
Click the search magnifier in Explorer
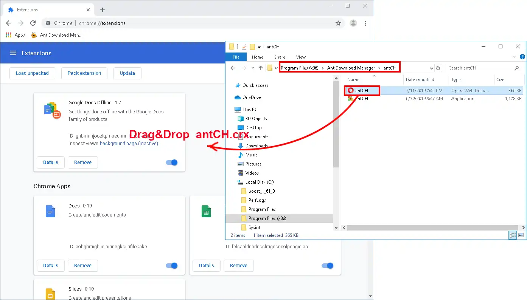point(517,68)
